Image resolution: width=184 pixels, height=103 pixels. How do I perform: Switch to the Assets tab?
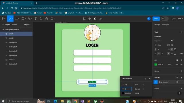click(15, 25)
